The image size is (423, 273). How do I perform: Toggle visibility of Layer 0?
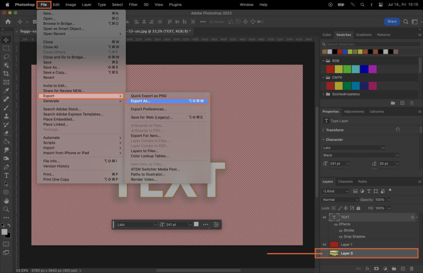tap(325, 253)
